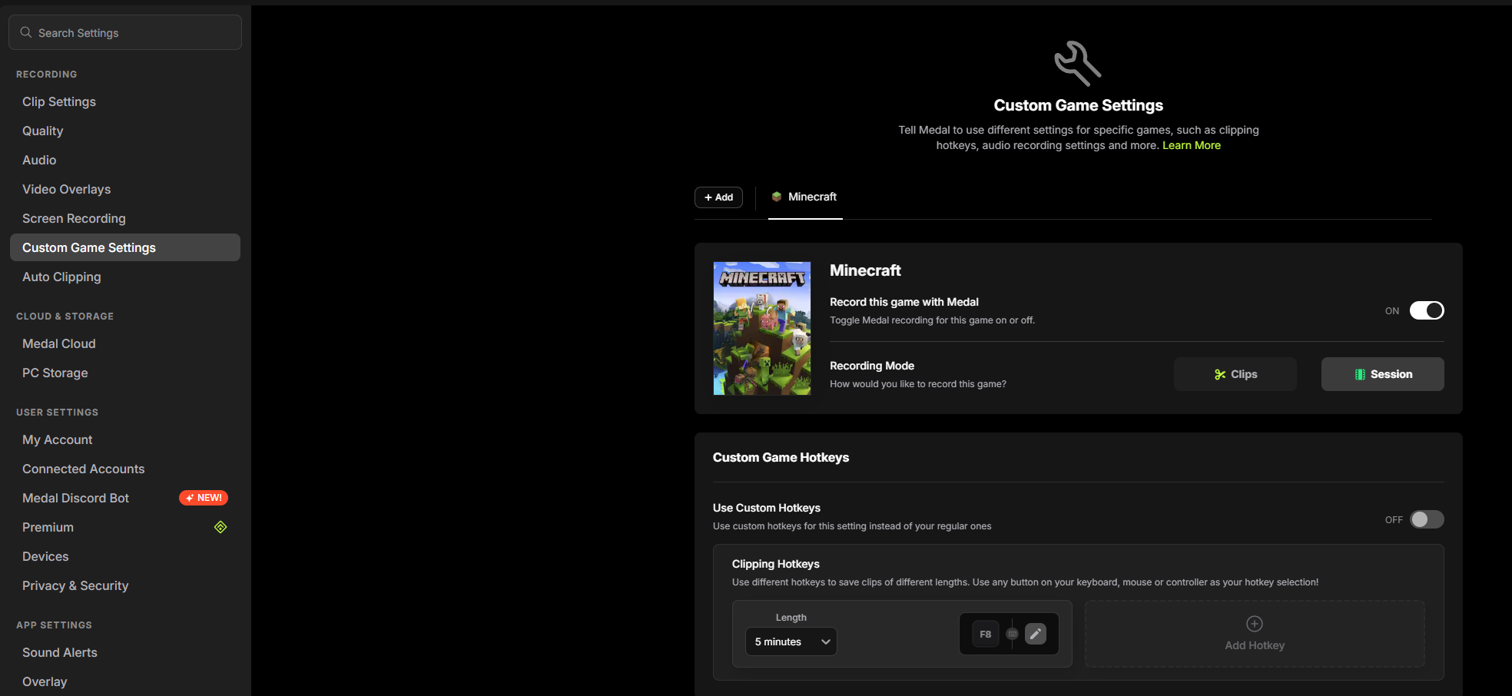The height and width of the screenshot is (696, 1512).
Task: Click the plus circle icon for Add Hotkey
Action: coord(1255,623)
